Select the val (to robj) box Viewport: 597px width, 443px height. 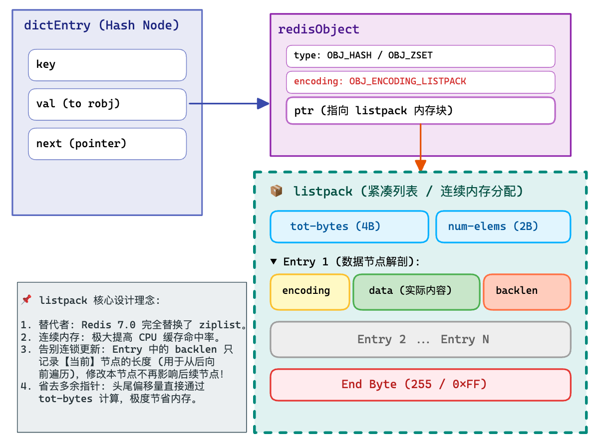[x=107, y=104]
